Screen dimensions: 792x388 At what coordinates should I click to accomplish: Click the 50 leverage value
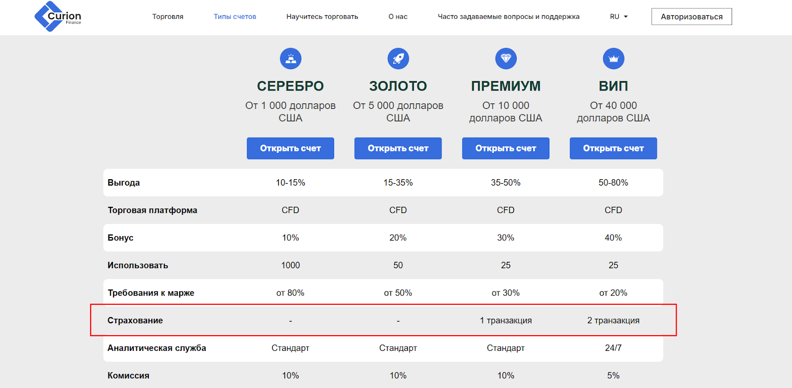click(398, 265)
